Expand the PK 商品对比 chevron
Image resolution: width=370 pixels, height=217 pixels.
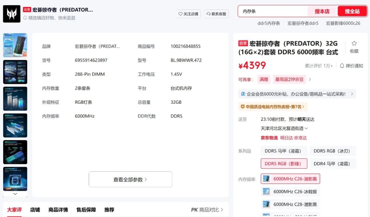pyautogui.click(x=222, y=210)
